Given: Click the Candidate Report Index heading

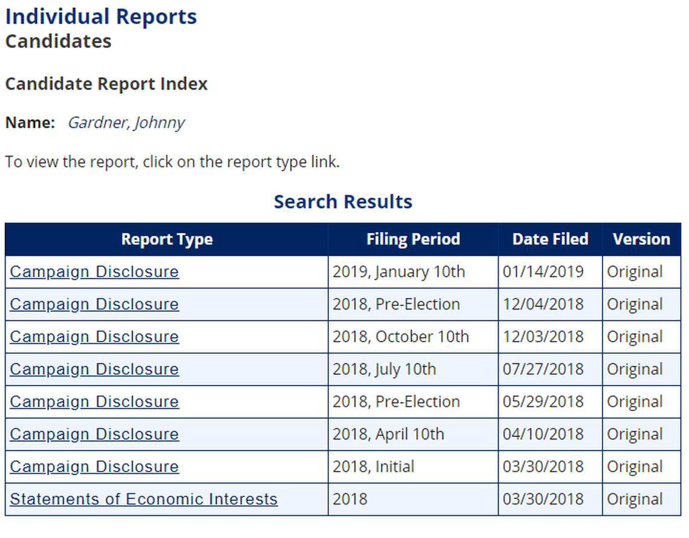Looking at the screenshot, I should pos(108,84).
